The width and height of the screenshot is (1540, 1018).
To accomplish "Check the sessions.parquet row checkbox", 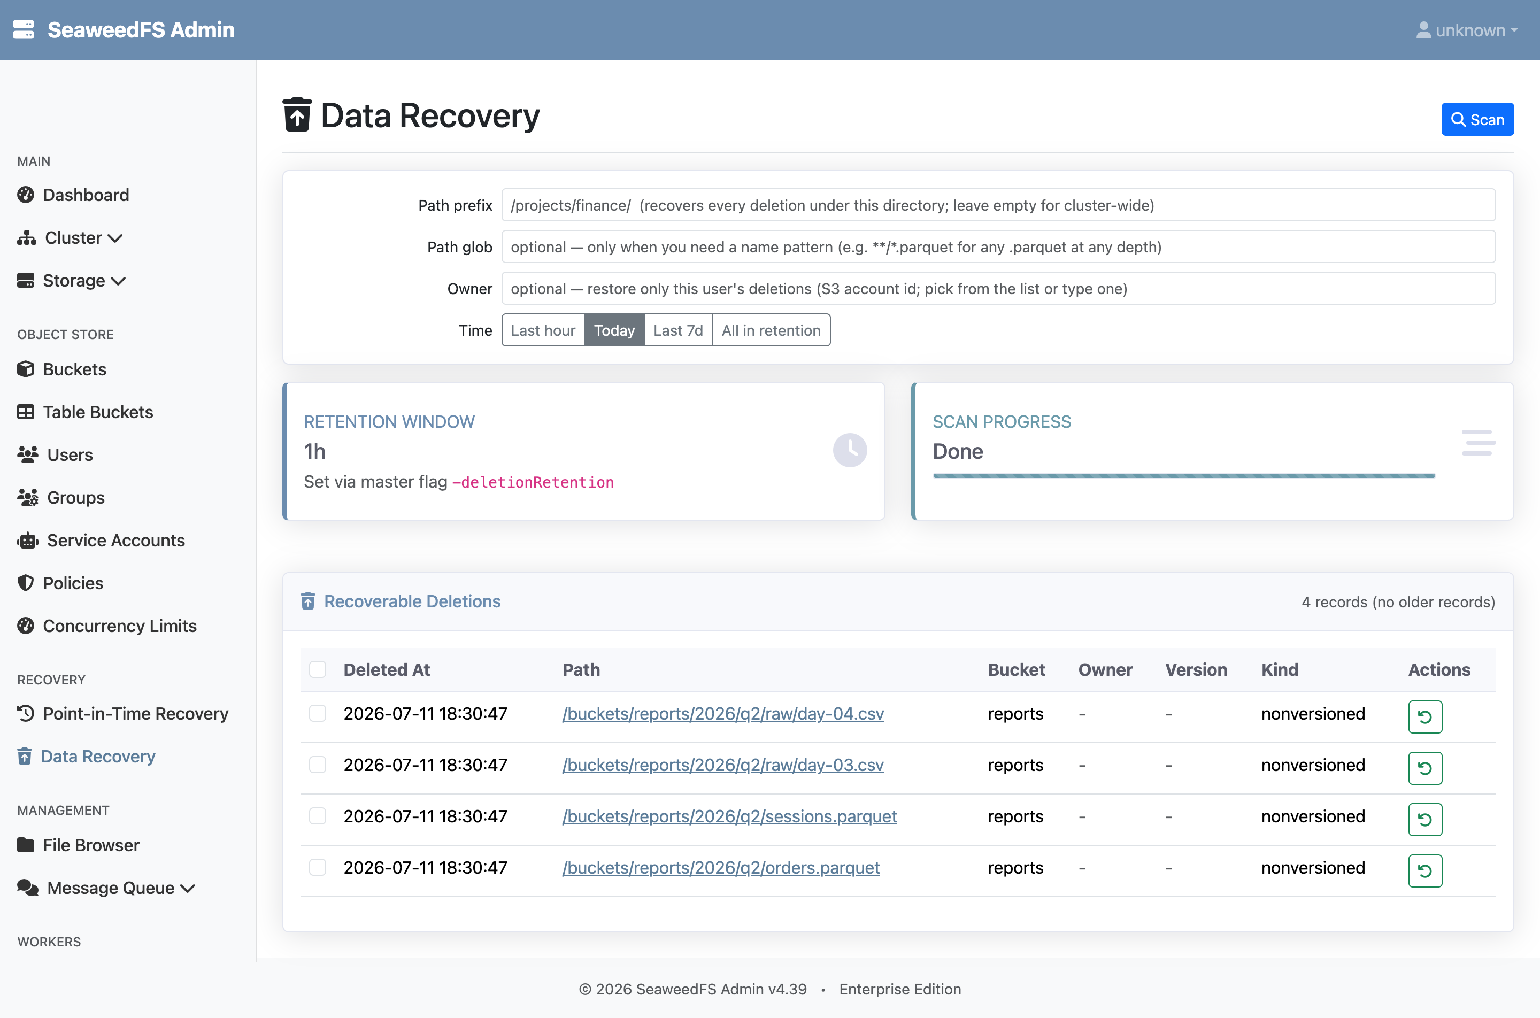I will [318, 816].
